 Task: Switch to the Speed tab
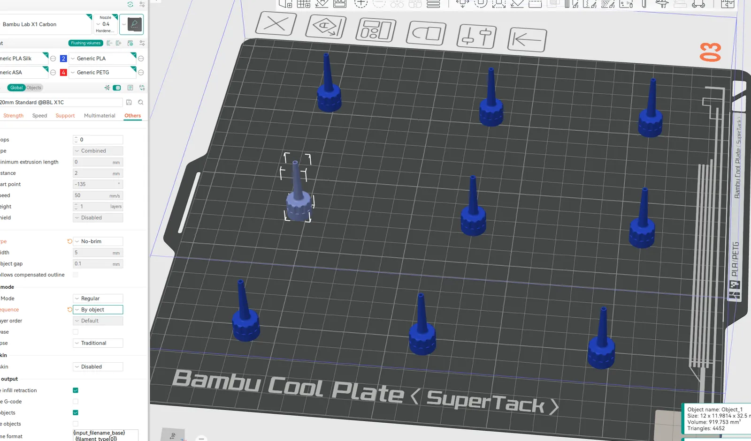pyautogui.click(x=39, y=116)
